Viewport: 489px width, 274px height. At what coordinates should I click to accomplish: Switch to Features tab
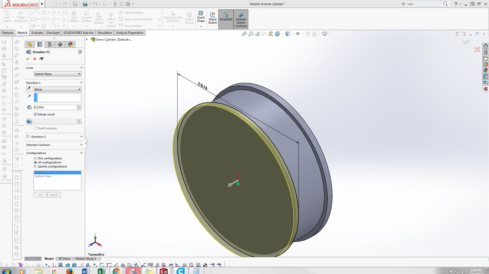point(8,33)
